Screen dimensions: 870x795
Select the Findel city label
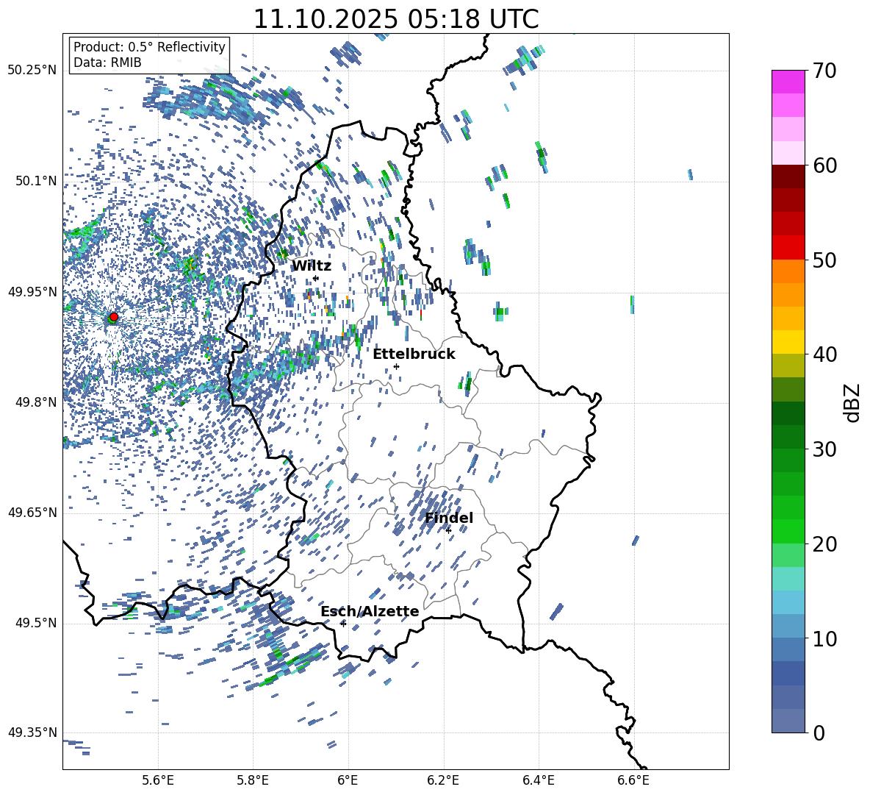[x=448, y=518]
